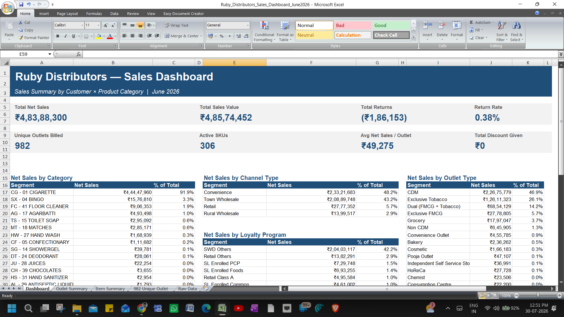Click the Insert Worksheet tab icon
Image resolution: width=564 pixels, height=317 pixels.
coord(206,289)
